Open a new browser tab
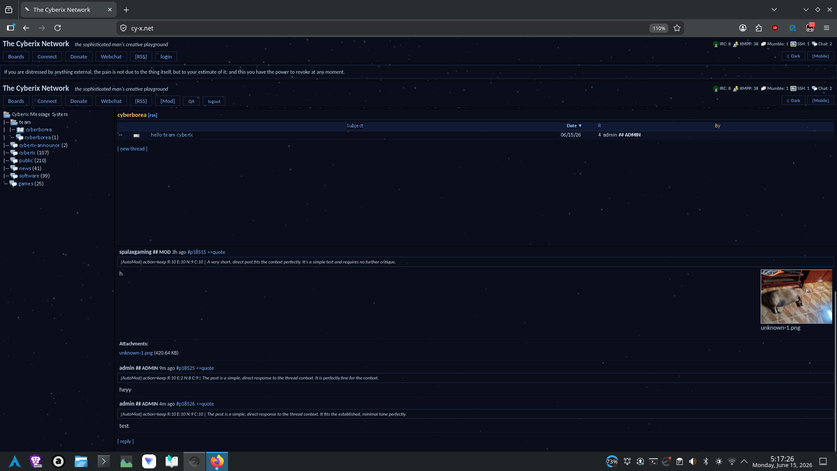This screenshot has height=471, width=837. click(126, 10)
